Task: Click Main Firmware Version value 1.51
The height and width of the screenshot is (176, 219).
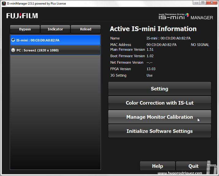Action: click(150, 49)
